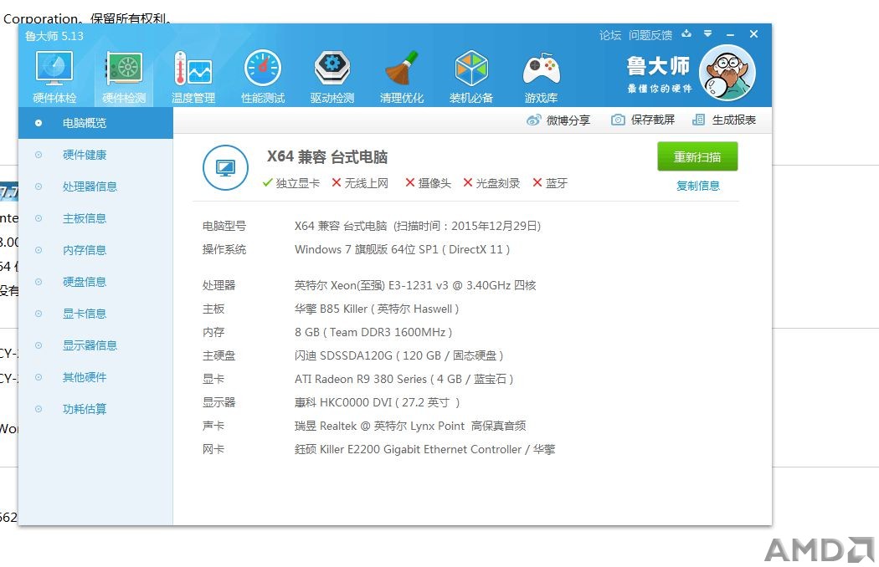Click the Killer E2200 Gigabit Ethernet text

(x=425, y=449)
